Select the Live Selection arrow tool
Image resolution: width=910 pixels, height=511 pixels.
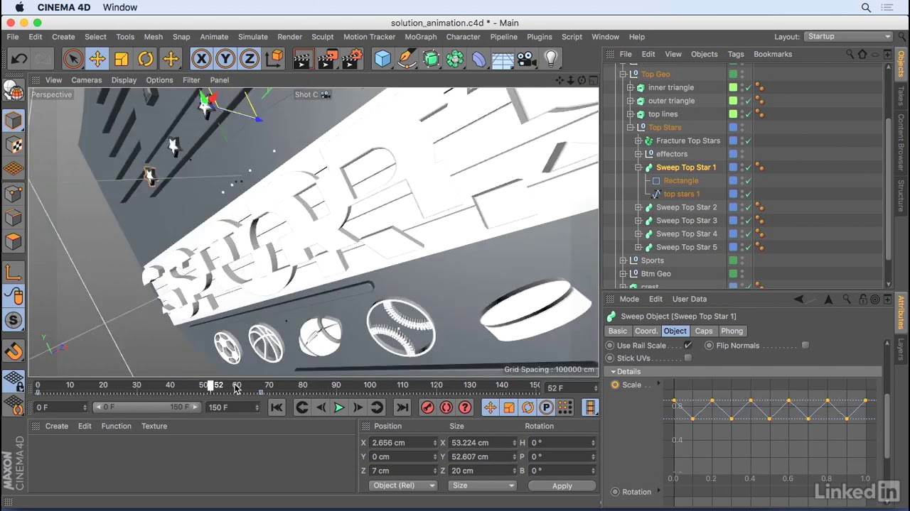73,59
